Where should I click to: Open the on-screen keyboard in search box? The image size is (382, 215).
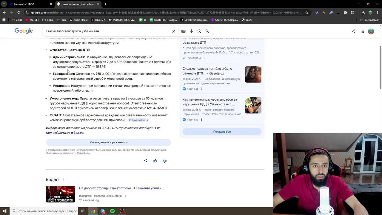[x=183, y=31]
